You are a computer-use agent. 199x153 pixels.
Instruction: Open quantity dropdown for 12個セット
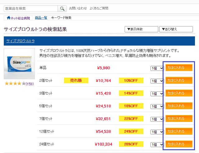pyautogui.click(x=157, y=132)
